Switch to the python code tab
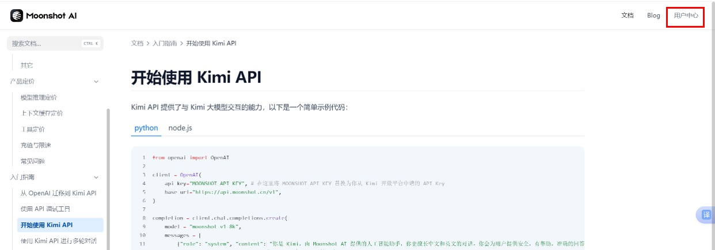This screenshot has height=250, width=715. pos(146,128)
